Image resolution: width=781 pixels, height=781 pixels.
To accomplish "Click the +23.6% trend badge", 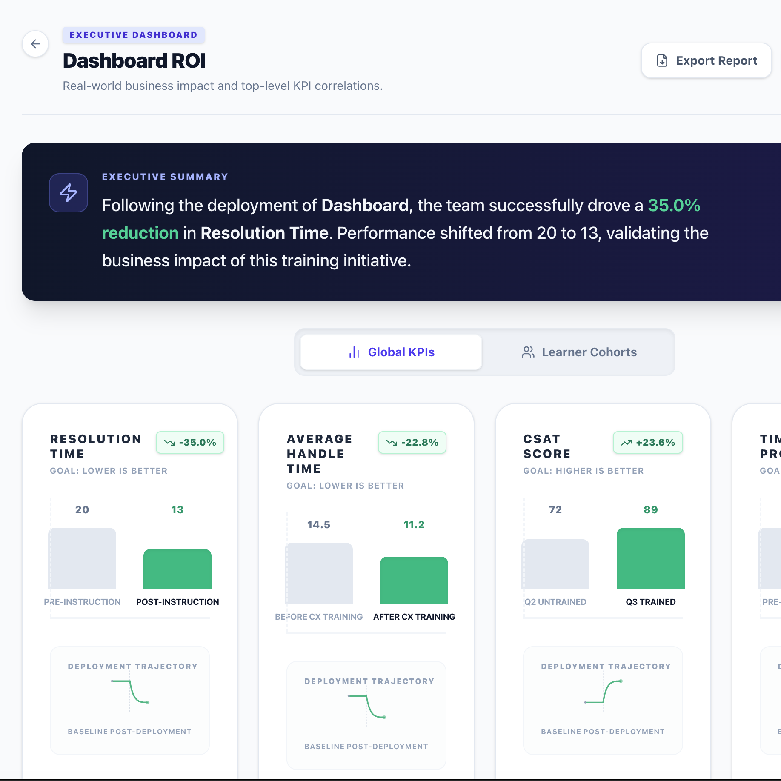I will [x=648, y=443].
